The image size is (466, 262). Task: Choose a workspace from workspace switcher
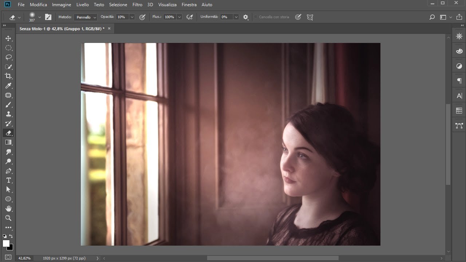coord(446,17)
